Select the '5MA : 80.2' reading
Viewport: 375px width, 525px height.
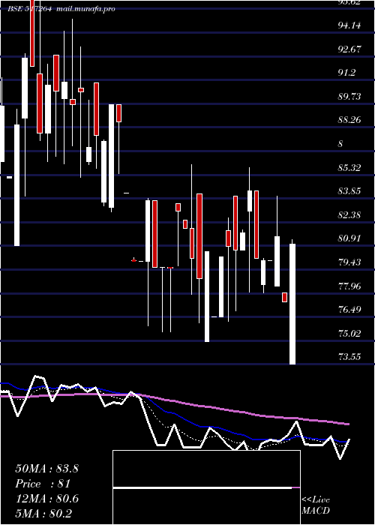point(43,514)
